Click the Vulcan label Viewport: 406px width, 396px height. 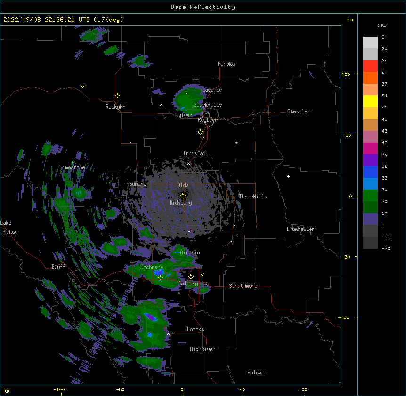[256, 372]
